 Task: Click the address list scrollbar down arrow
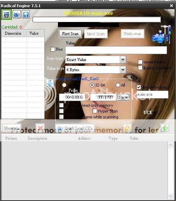point(171,196)
